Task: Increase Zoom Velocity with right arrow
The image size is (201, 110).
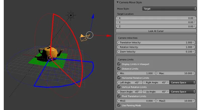Action: [x=194, y=51]
